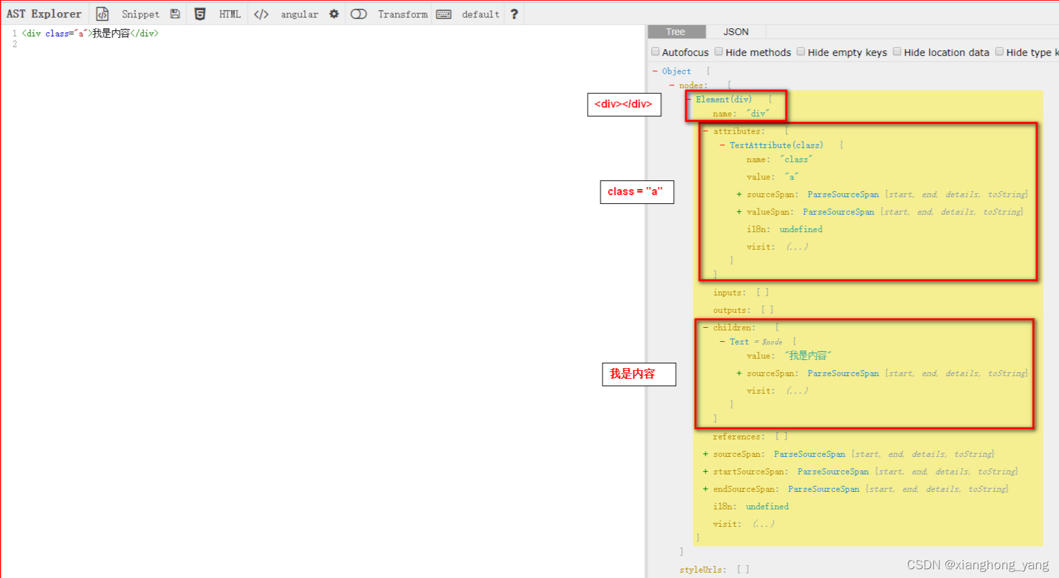Expand the startSourceSpan entry

pyautogui.click(x=706, y=472)
